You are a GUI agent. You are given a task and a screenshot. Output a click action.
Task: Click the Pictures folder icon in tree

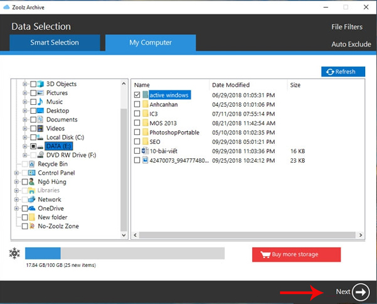coord(40,93)
